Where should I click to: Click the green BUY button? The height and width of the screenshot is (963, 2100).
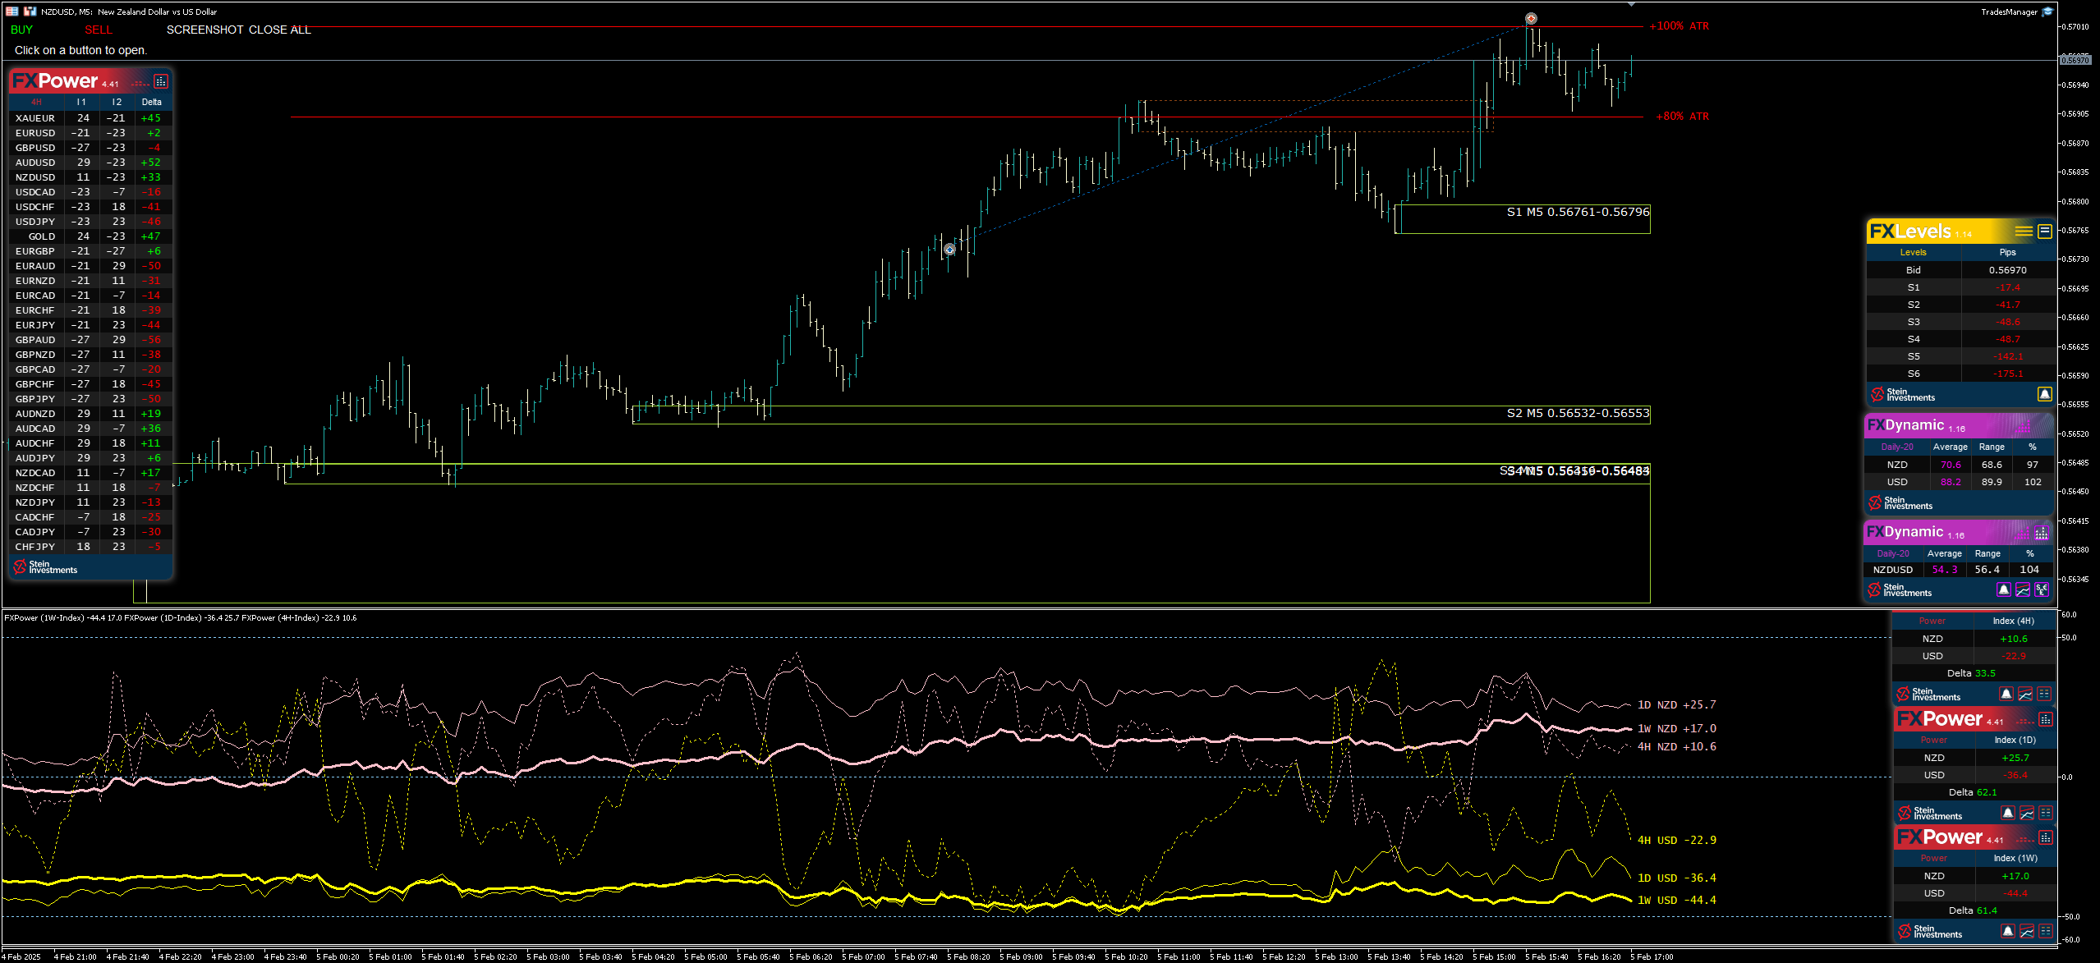click(x=21, y=30)
